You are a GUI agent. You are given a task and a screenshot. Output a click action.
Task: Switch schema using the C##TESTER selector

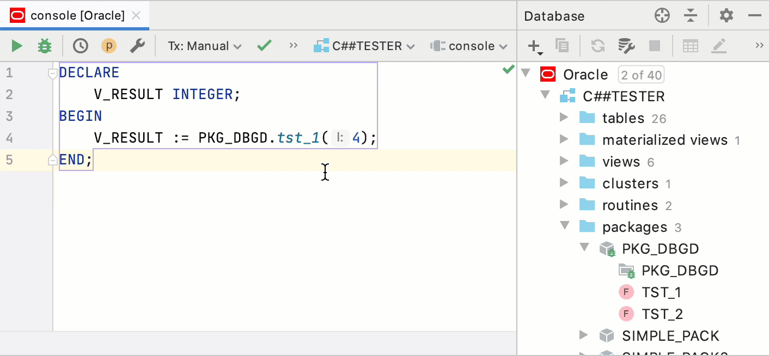click(x=364, y=46)
